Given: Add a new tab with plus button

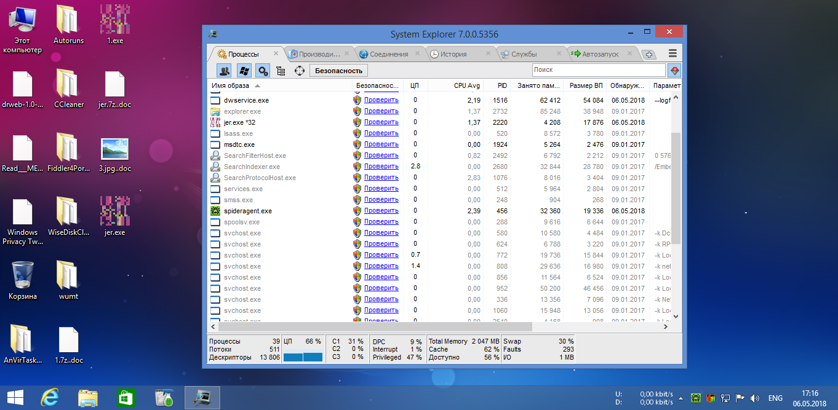Looking at the screenshot, I should pos(649,55).
